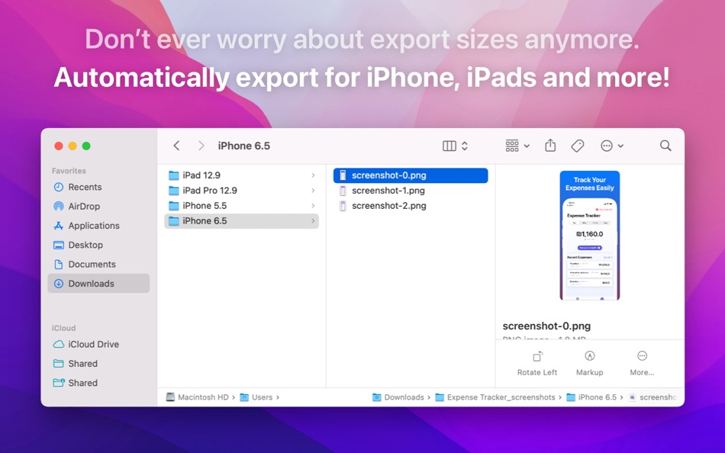Click Expense Tracker_screenshots in path bar

coord(495,397)
